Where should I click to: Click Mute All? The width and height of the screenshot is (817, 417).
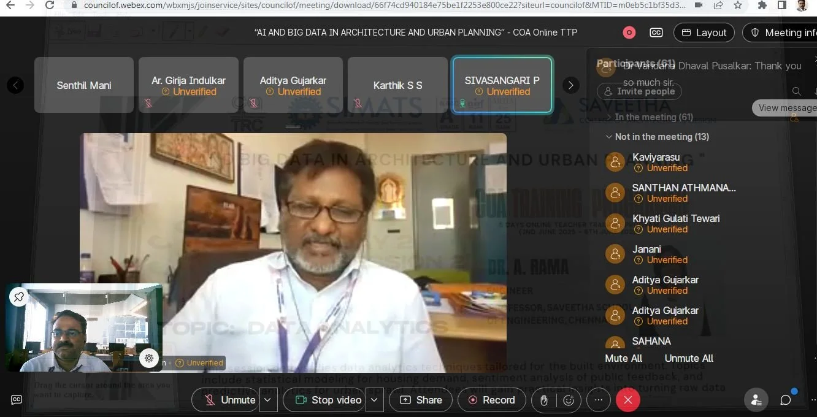(x=623, y=358)
